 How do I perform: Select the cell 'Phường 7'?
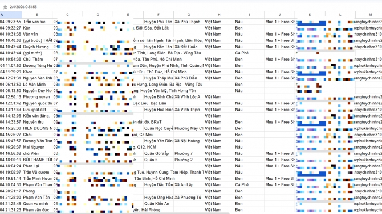(x=189, y=153)
